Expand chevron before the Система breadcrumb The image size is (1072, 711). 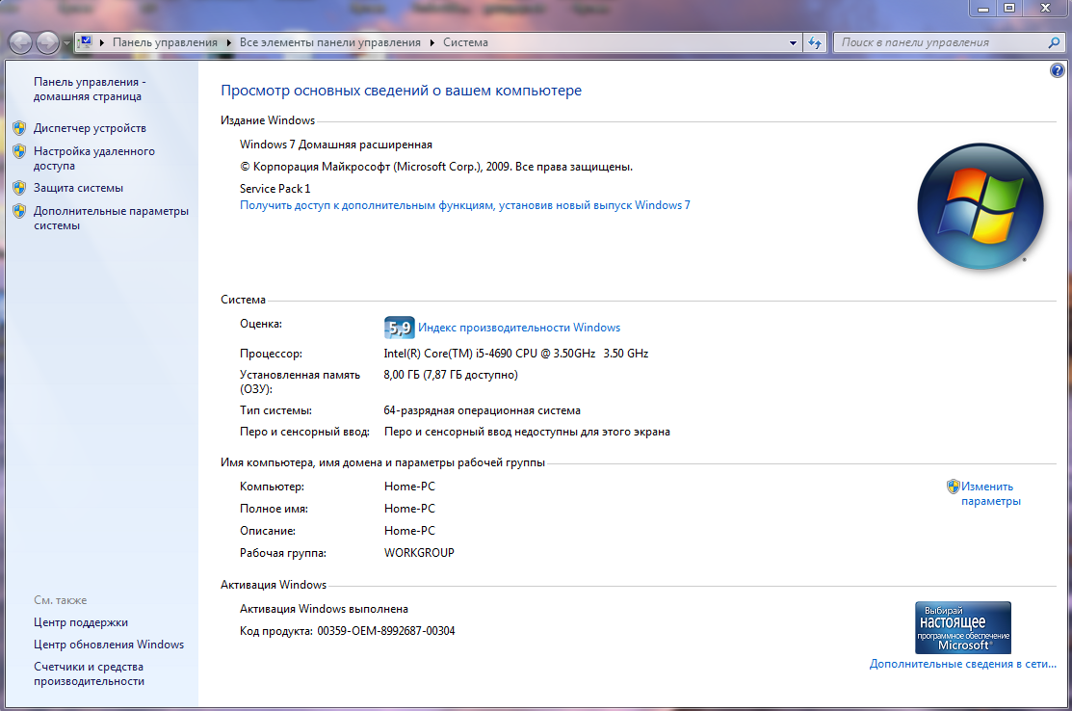pyautogui.click(x=432, y=42)
